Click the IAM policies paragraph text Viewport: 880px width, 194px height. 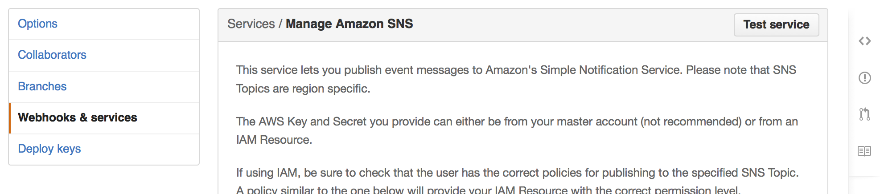518,181
